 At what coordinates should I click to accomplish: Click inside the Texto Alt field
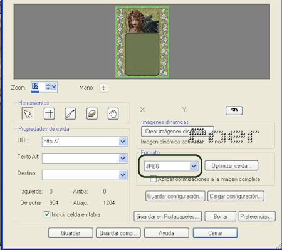(81, 158)
